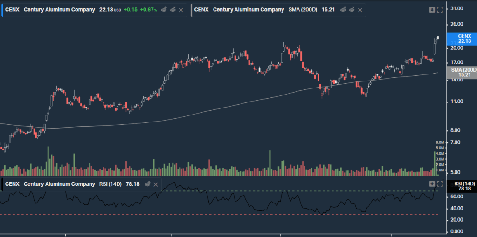
Task: Move RSI pane up
Action: [432, 184]
